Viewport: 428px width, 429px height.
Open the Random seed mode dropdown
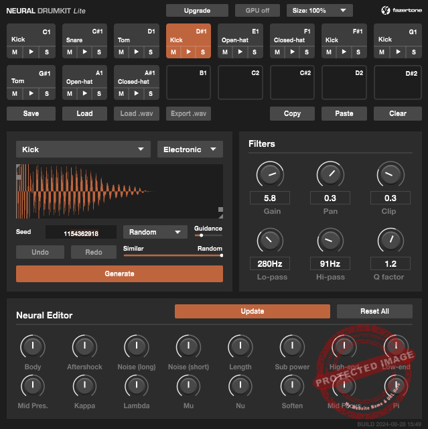point(155,233)
